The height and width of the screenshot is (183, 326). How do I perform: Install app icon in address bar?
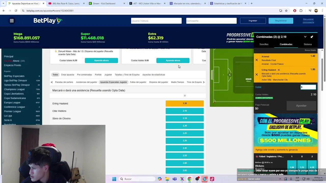[281, 11]
